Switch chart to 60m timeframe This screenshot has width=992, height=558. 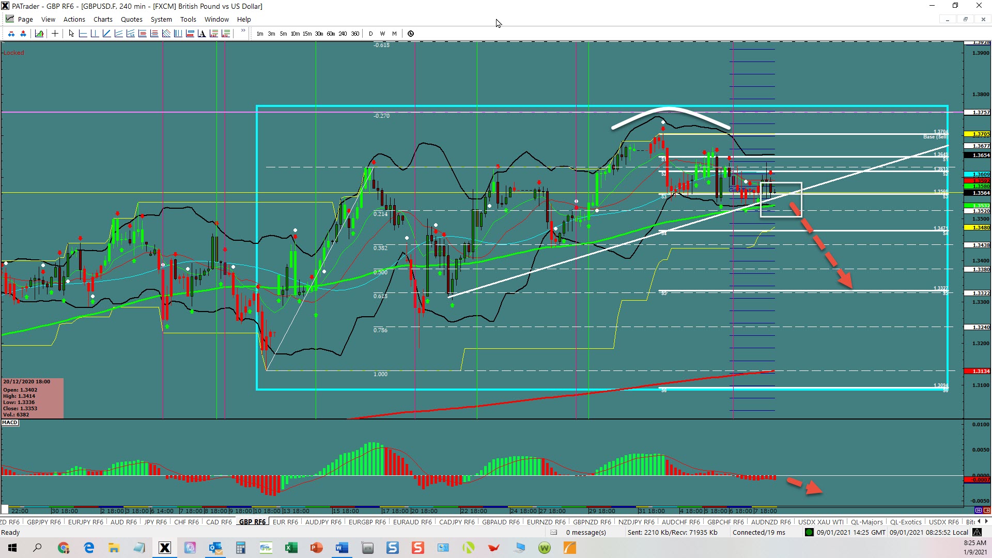point(331,34)
